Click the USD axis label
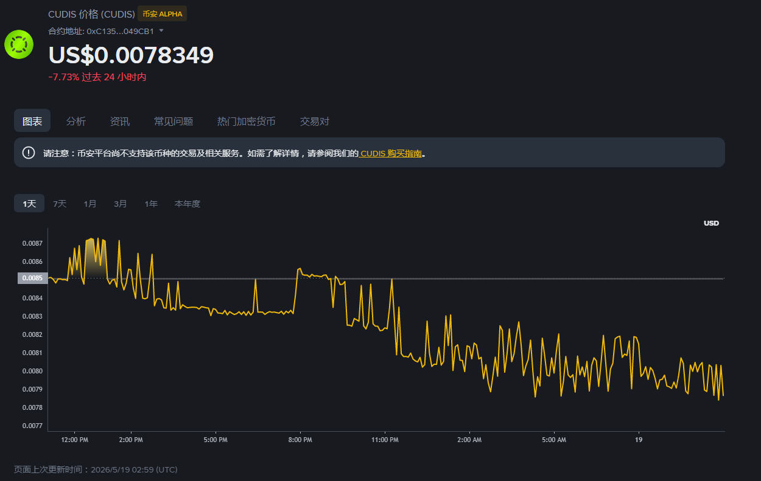The height and width of the screenshot is (481, 761). 711,223
